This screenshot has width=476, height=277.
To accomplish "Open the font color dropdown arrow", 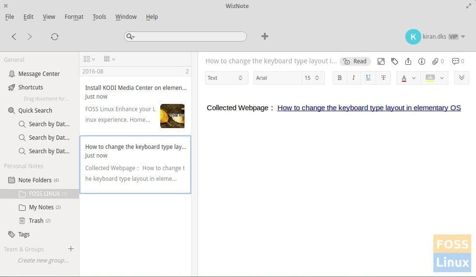I will coord(414,78).
